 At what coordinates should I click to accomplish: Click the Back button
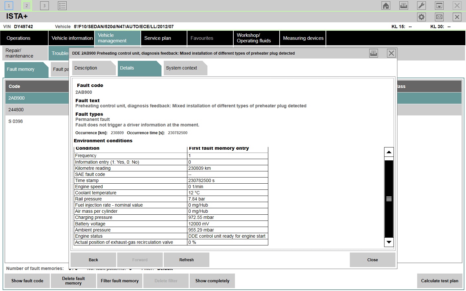(93, 260)
